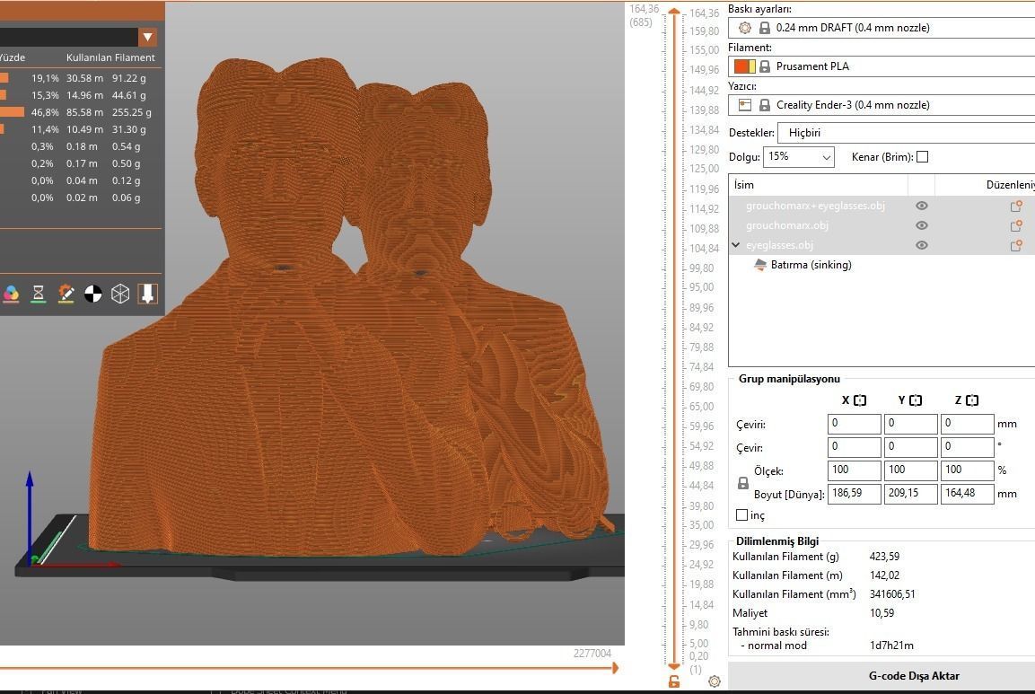Click the print settings gear icon

[744, 28]
